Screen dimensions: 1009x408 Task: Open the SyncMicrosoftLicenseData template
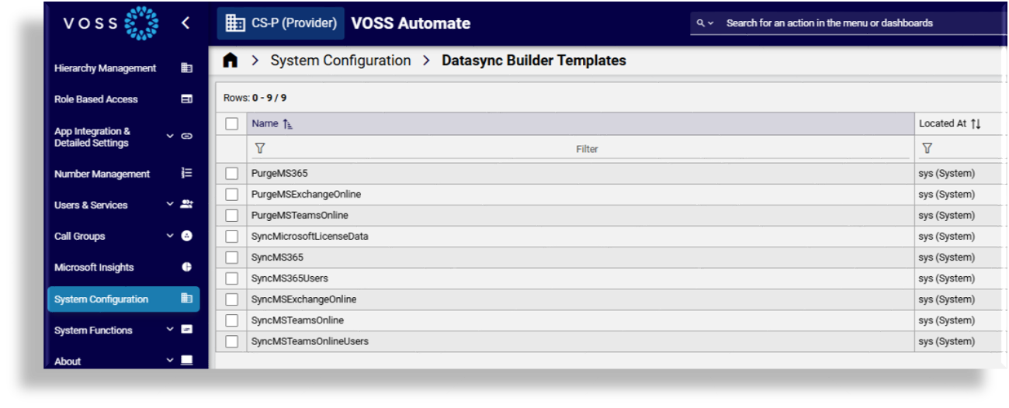click(x=310, y=237)
